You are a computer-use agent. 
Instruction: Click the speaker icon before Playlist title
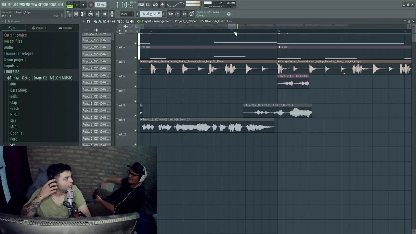tap(139, 21)
